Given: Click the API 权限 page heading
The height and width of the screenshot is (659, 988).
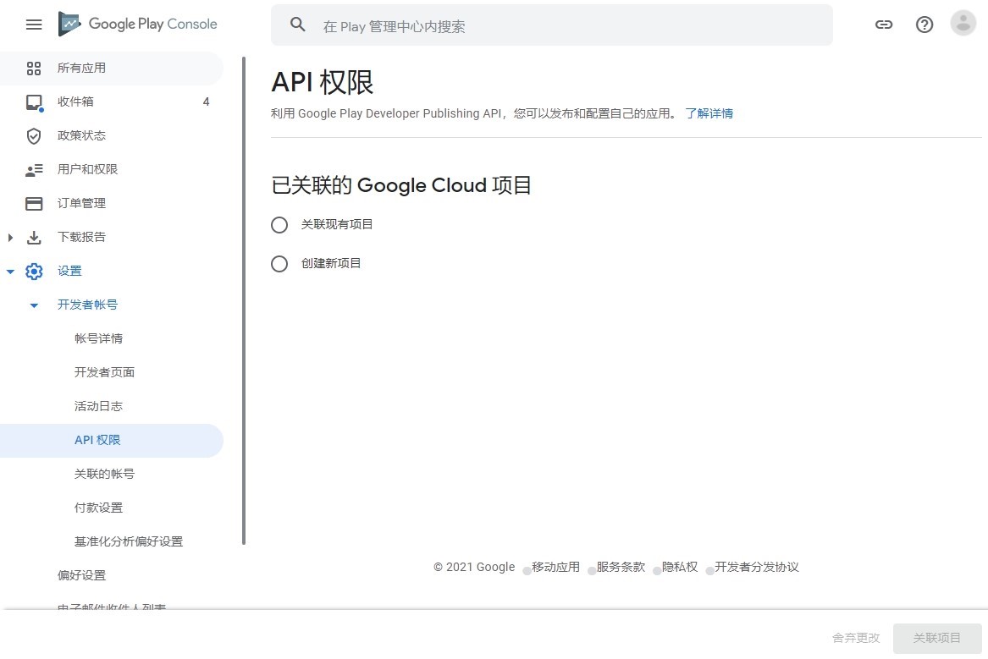Looking at the screenshot, I should tap(323, 82).
